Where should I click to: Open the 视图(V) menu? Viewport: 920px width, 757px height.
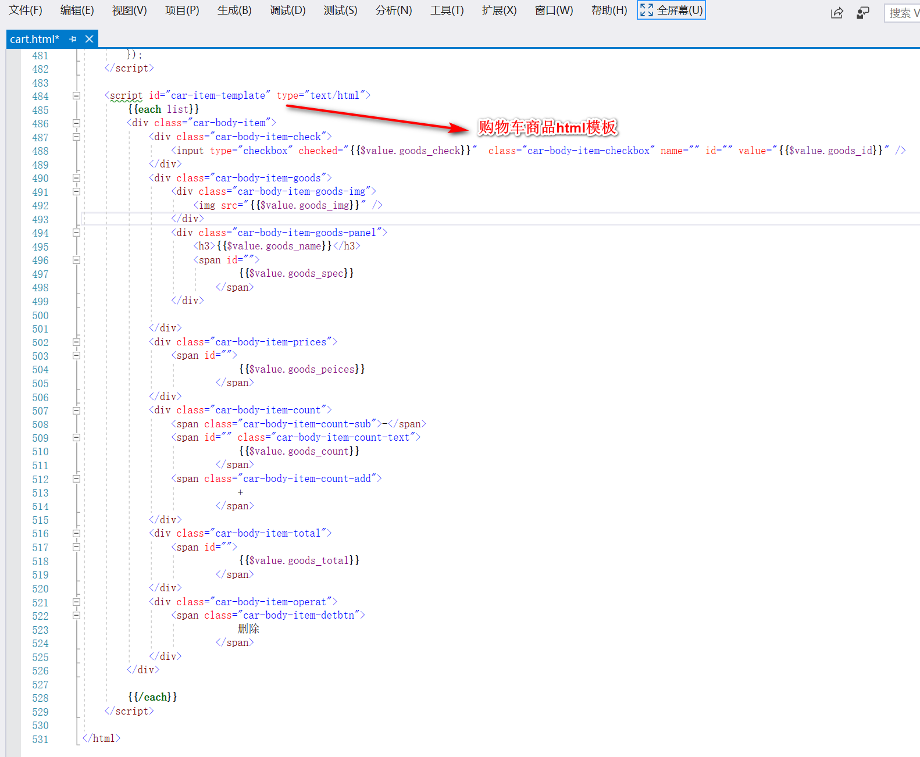(129, 10)
